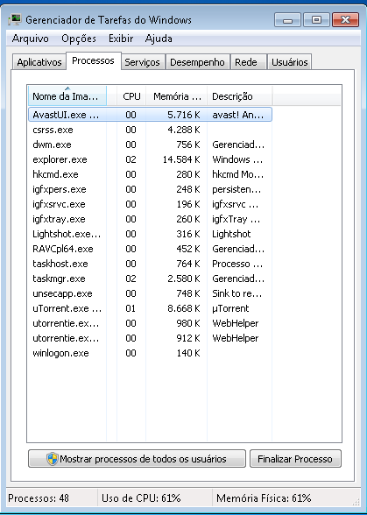Click Mostrar processos de todos os usuários
367x515 pixels.
click(x=137, y=459)
